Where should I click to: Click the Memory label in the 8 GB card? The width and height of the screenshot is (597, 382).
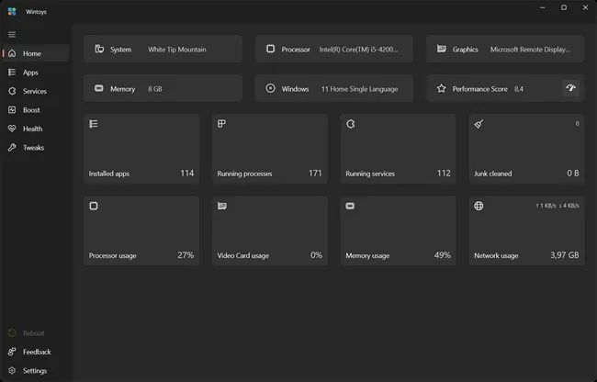[x=122, y=89]
